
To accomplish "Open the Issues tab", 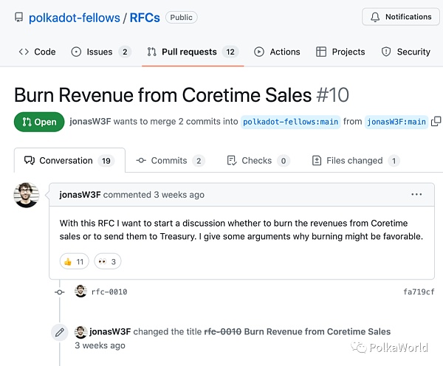I will [x=100, y=52].
